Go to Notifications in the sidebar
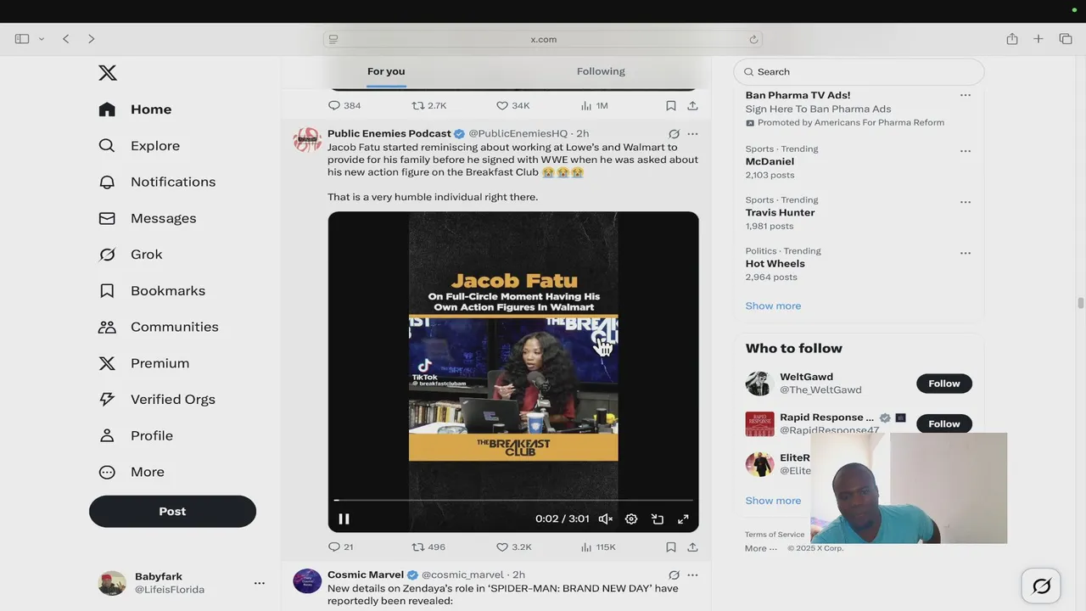 (158, 182)
